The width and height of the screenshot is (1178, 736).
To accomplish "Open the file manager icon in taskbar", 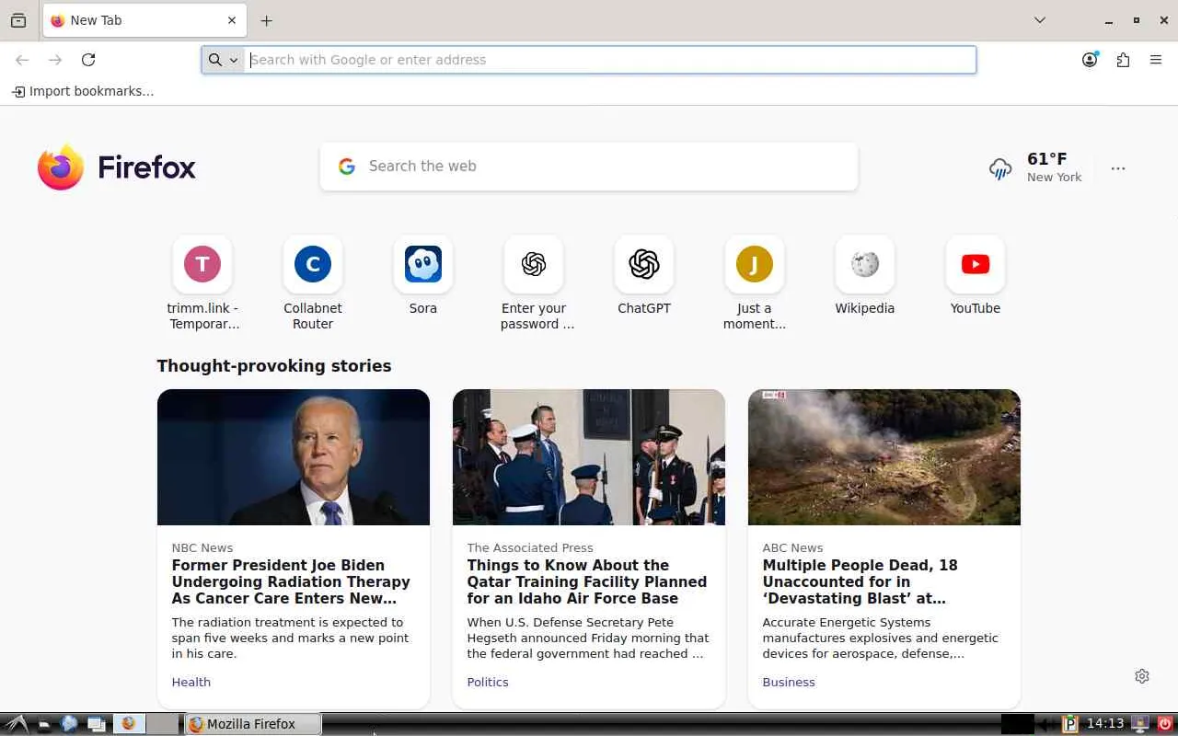I will [43, 725].
